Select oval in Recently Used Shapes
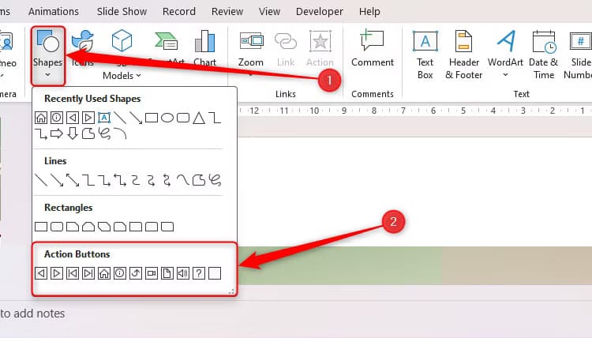 pos(167,118)
